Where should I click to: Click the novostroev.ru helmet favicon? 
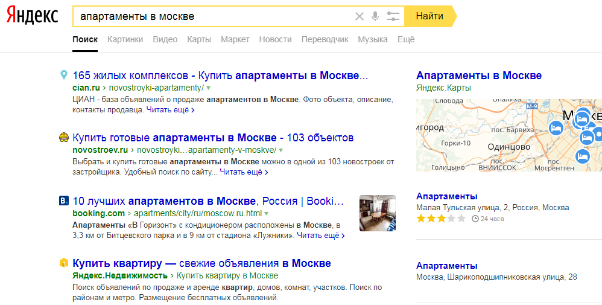64,137
